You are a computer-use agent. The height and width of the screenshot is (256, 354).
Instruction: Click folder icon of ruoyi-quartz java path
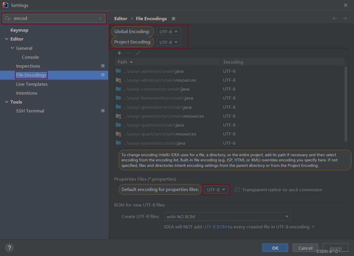tap(118, 125)
